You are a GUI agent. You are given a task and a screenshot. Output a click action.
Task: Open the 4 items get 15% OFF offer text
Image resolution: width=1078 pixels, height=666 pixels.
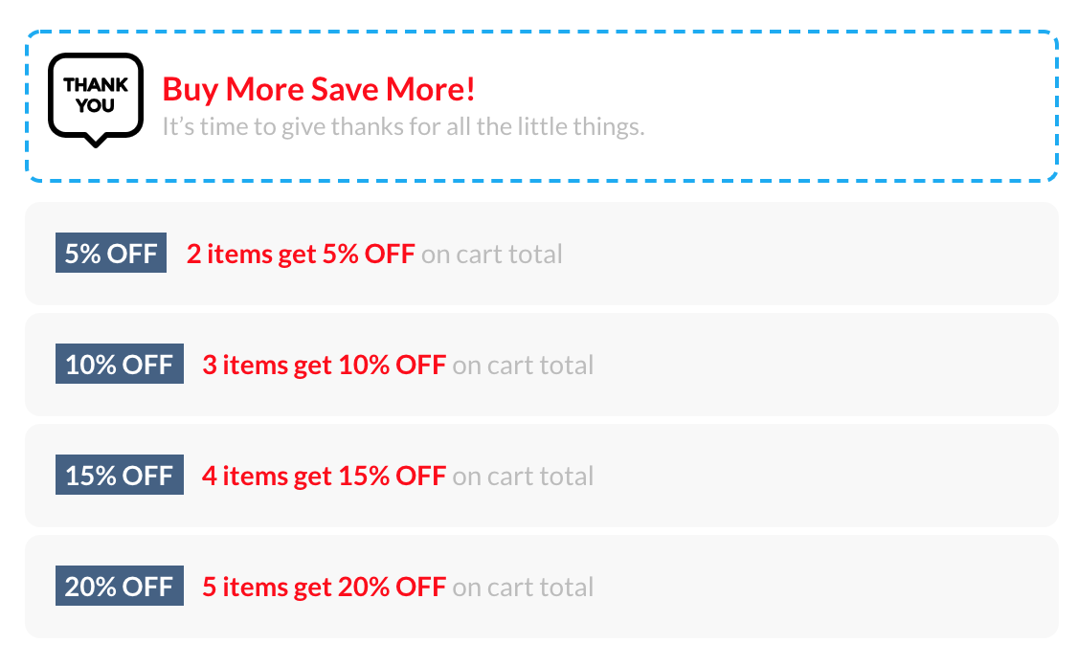[x=324, y=476]
